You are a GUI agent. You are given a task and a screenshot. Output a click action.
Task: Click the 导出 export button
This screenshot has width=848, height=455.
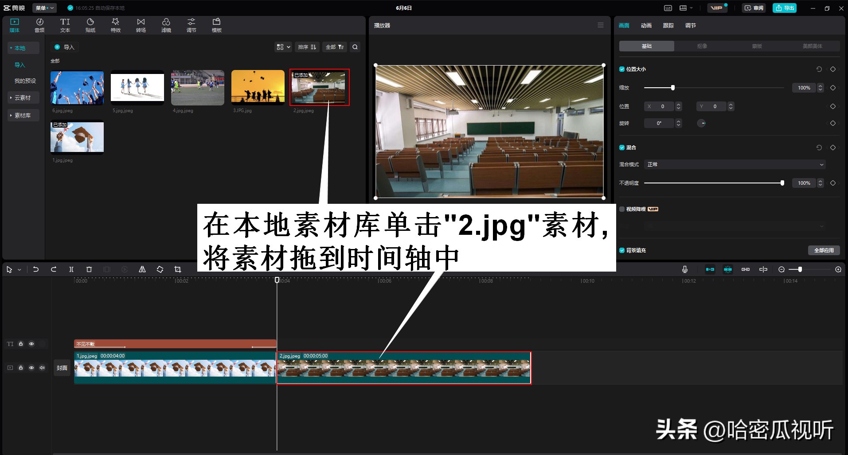[x=785, y=8]
